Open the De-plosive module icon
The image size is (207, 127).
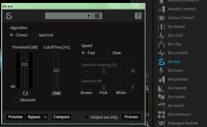point(161,79)
